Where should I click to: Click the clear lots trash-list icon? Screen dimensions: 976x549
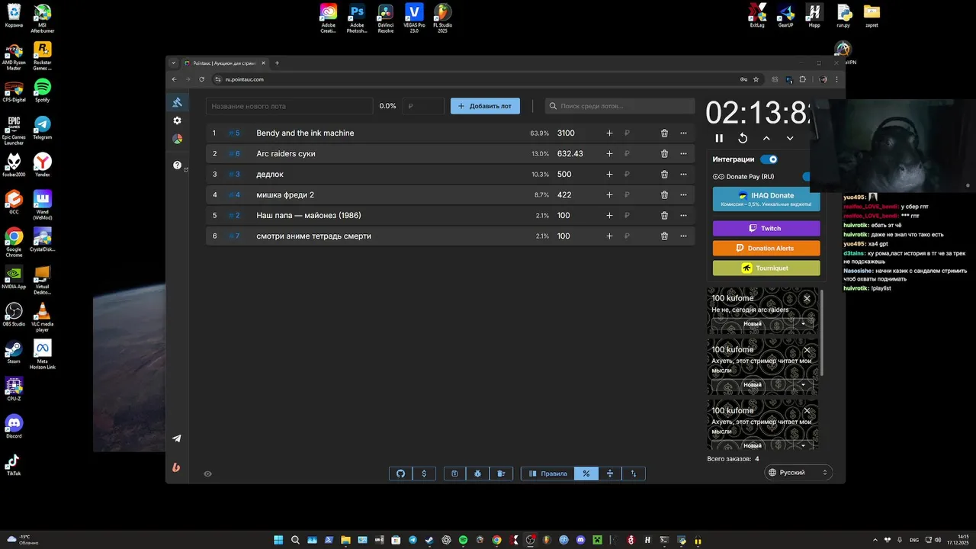501,474
